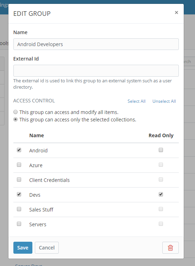The width and height of the screenshot is (195, 266).
Task: Enable the Sales Stuff collection checkbox
Action: point(19,209)
